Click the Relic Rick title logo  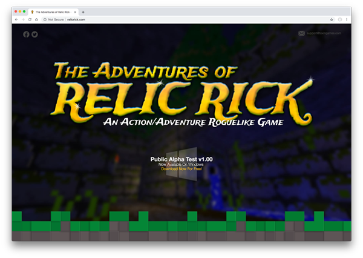(181, 92)
